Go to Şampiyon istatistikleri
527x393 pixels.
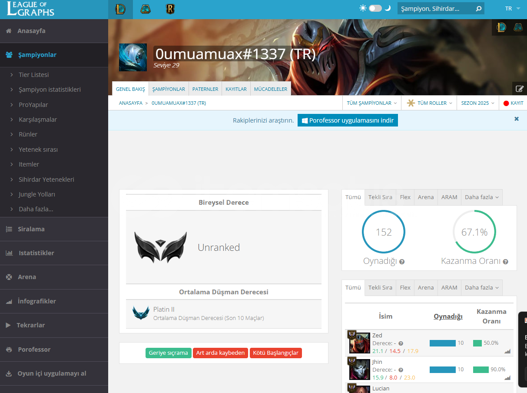[x=50, y=90]
